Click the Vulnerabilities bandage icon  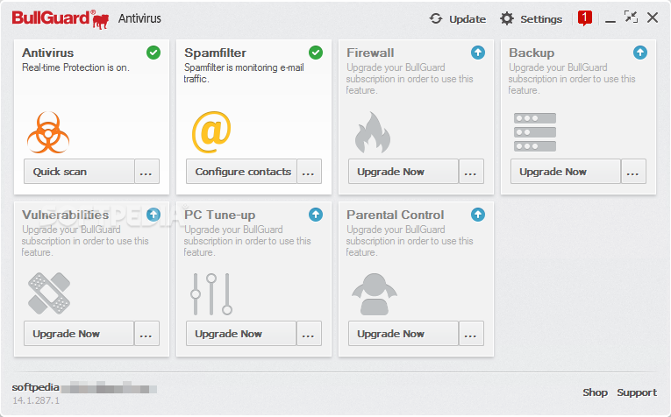[49, 293]
